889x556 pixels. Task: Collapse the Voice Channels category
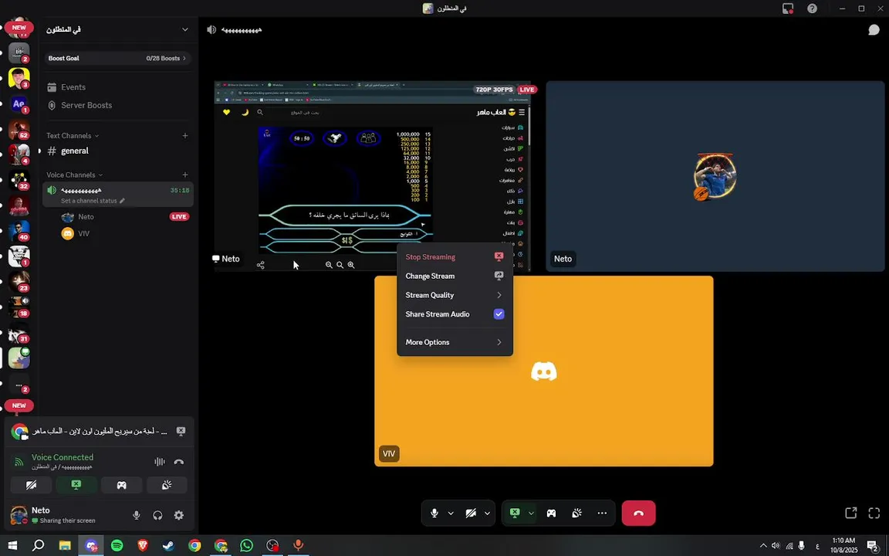(74, 175)
